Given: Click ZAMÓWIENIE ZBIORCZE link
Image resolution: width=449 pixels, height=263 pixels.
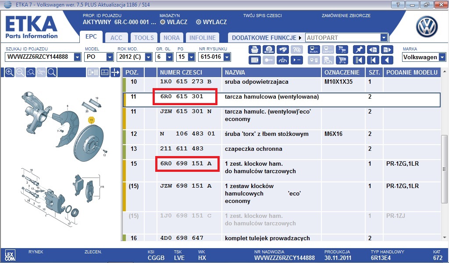Looking at the screenshot, I should 346,15.
